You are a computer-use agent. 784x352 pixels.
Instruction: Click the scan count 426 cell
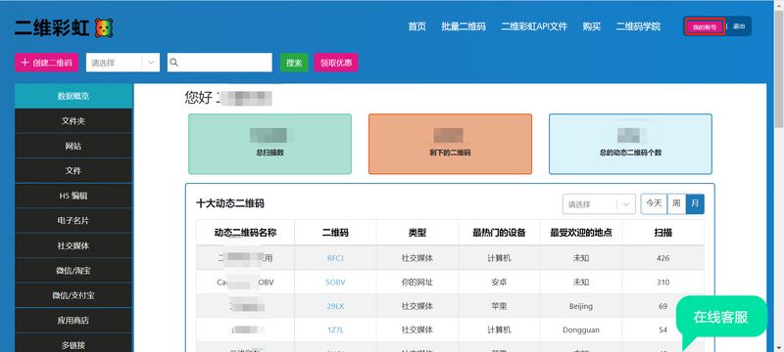[x=663, y=258]
